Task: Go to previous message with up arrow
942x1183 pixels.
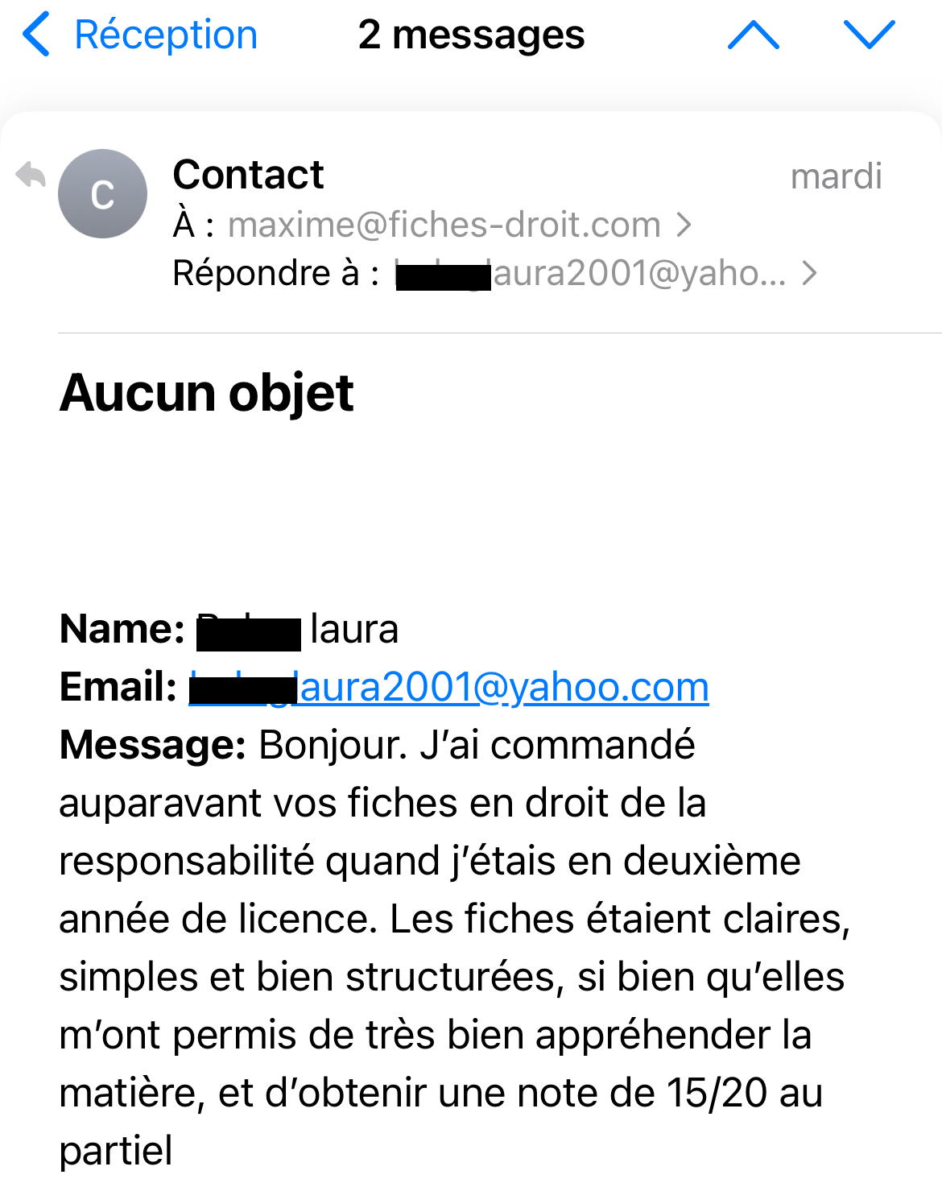Action: (753, 35)
